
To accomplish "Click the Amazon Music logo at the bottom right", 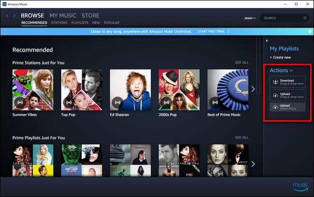I will pyautogui.click(x=300, y=186).
